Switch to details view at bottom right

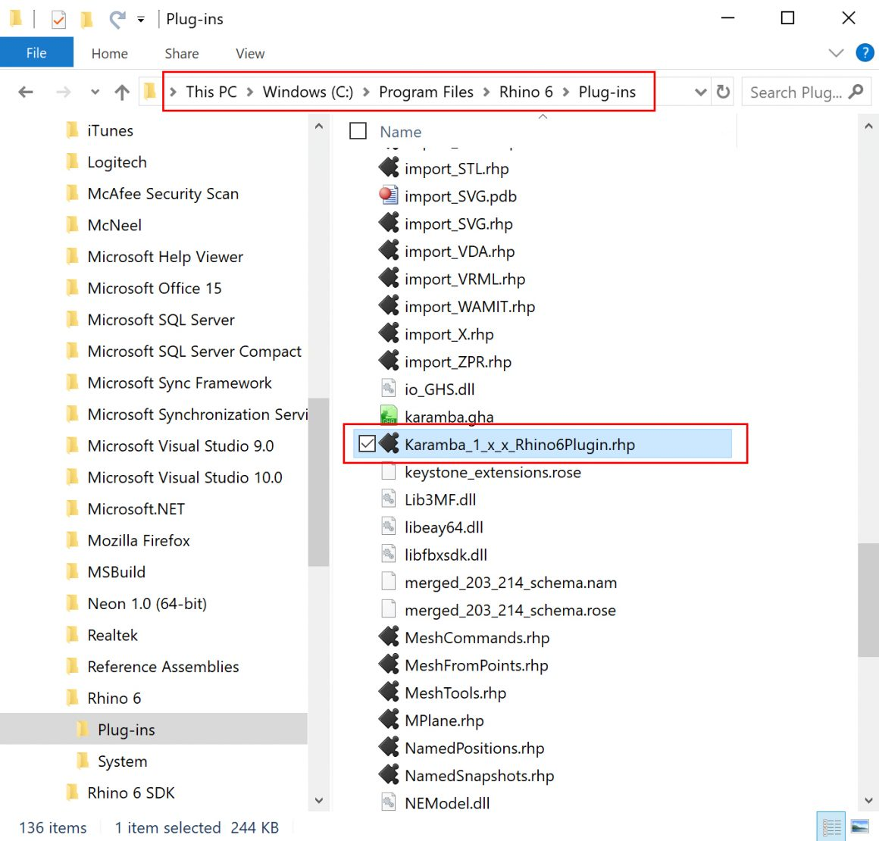click(x=831, y=826)
